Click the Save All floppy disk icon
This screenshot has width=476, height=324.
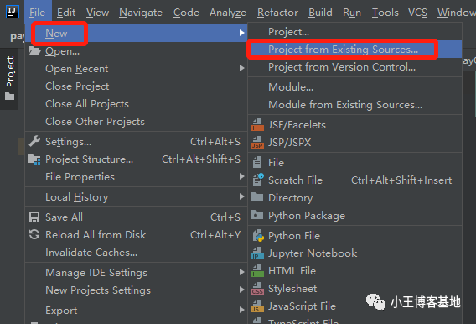tap(34, 217)
